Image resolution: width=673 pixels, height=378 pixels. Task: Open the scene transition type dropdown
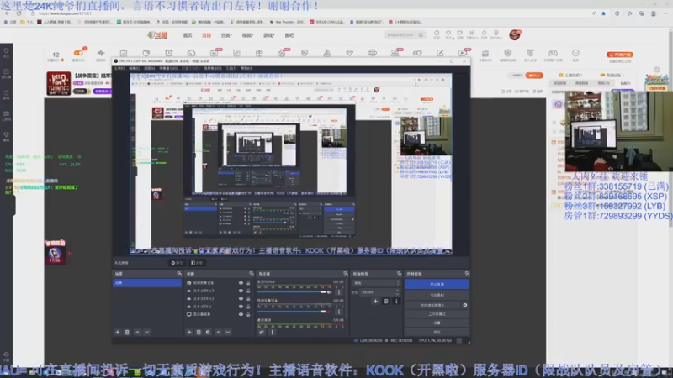coord(376,283)
